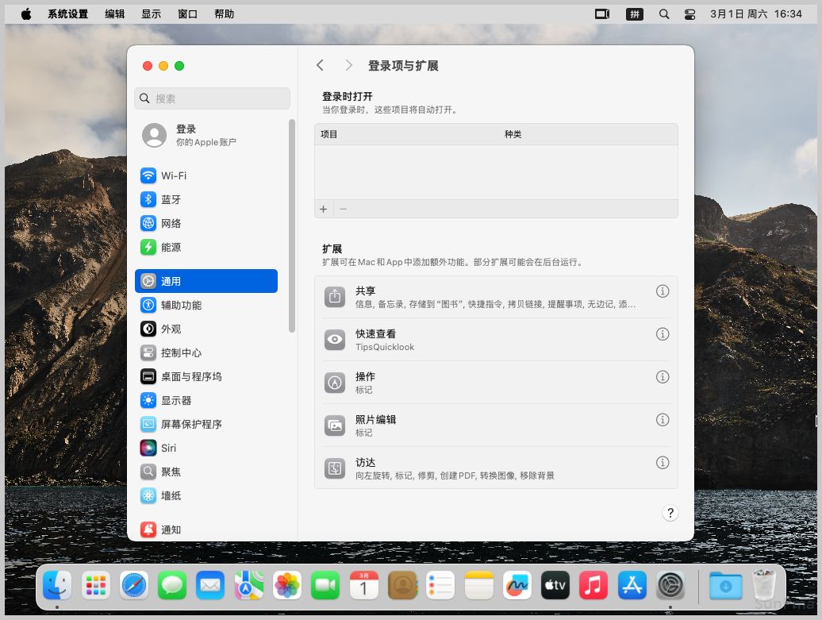Click the add login item plus button
The height and width of the screenshot is (620, 822).
(x=324, y=209)
